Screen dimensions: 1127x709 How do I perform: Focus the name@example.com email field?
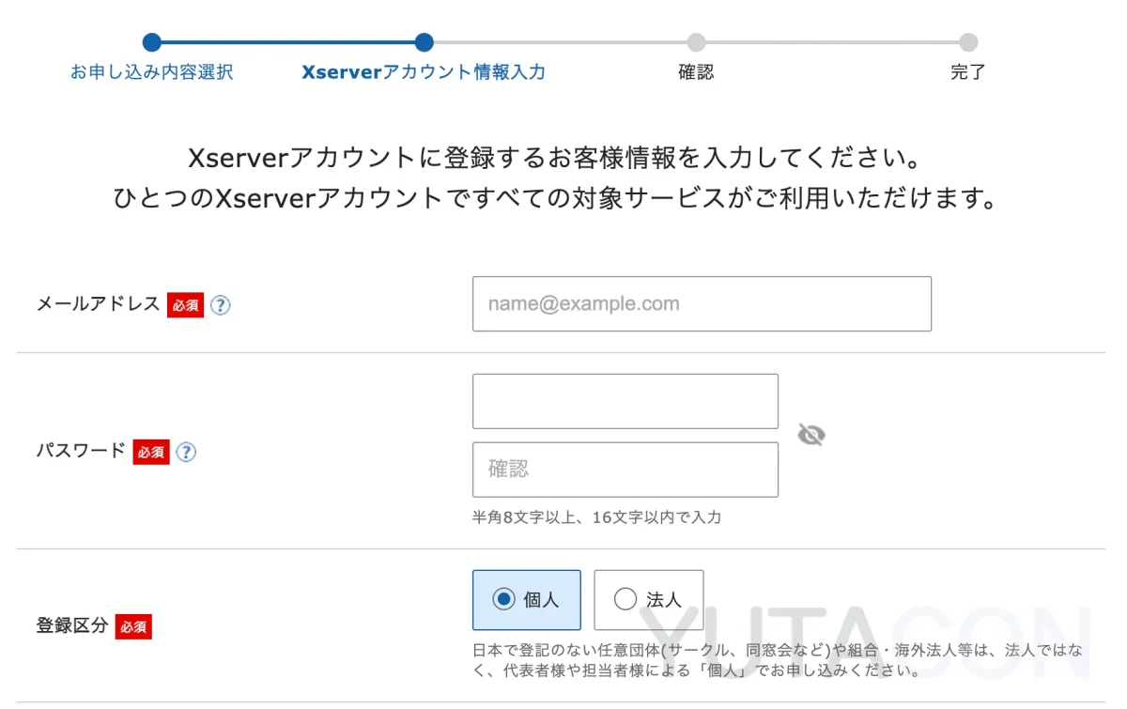(702, 303)
